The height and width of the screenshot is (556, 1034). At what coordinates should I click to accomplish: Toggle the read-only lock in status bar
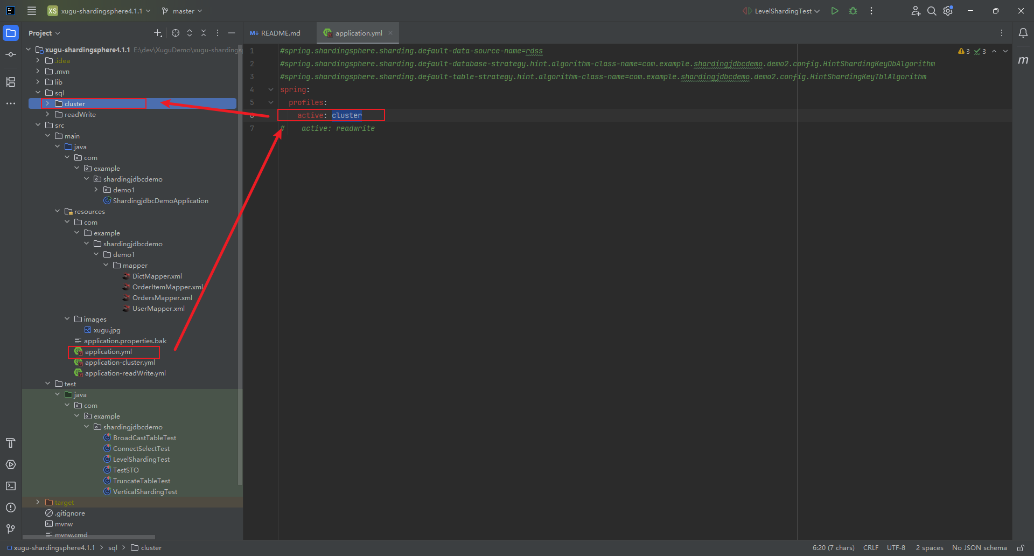1021,548
